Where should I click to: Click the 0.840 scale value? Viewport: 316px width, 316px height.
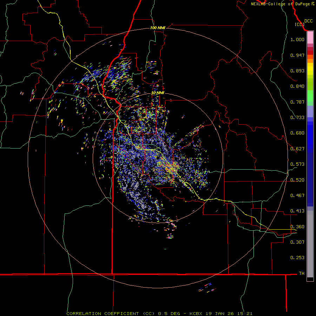[x=297, y=86]
